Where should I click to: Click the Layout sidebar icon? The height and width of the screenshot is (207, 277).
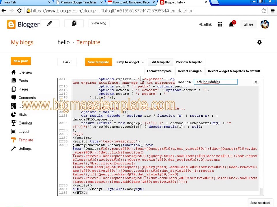coord(14,131)
